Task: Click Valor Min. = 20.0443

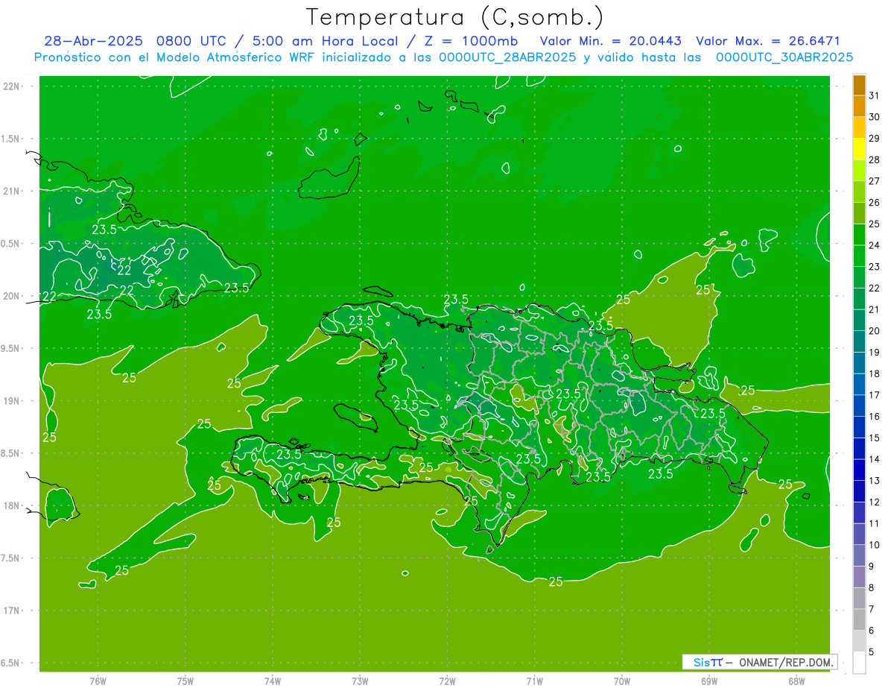Action: pyautogui.click(x=611, y=41)
